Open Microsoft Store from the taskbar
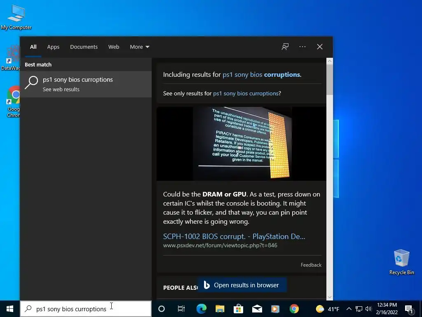Screen dimensions: 422x317 239,309
